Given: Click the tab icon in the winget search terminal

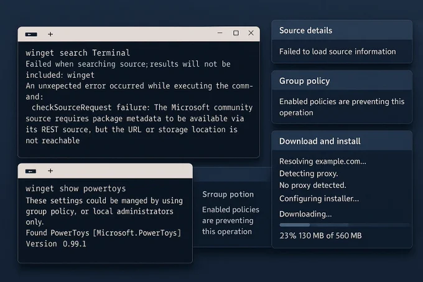Looking at the screenshot, I should (x=31, y=34).
